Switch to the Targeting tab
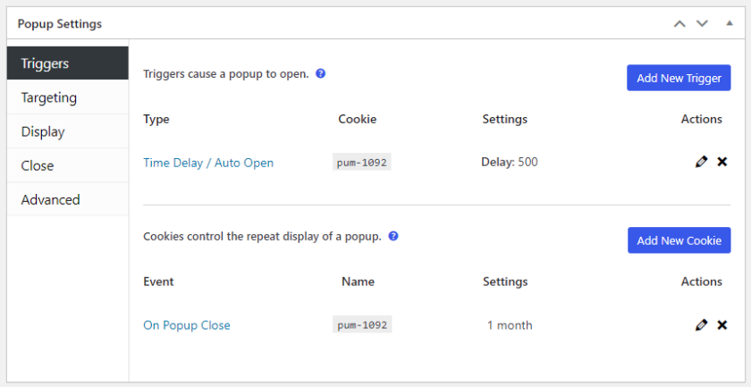 [x=68, y=97]
